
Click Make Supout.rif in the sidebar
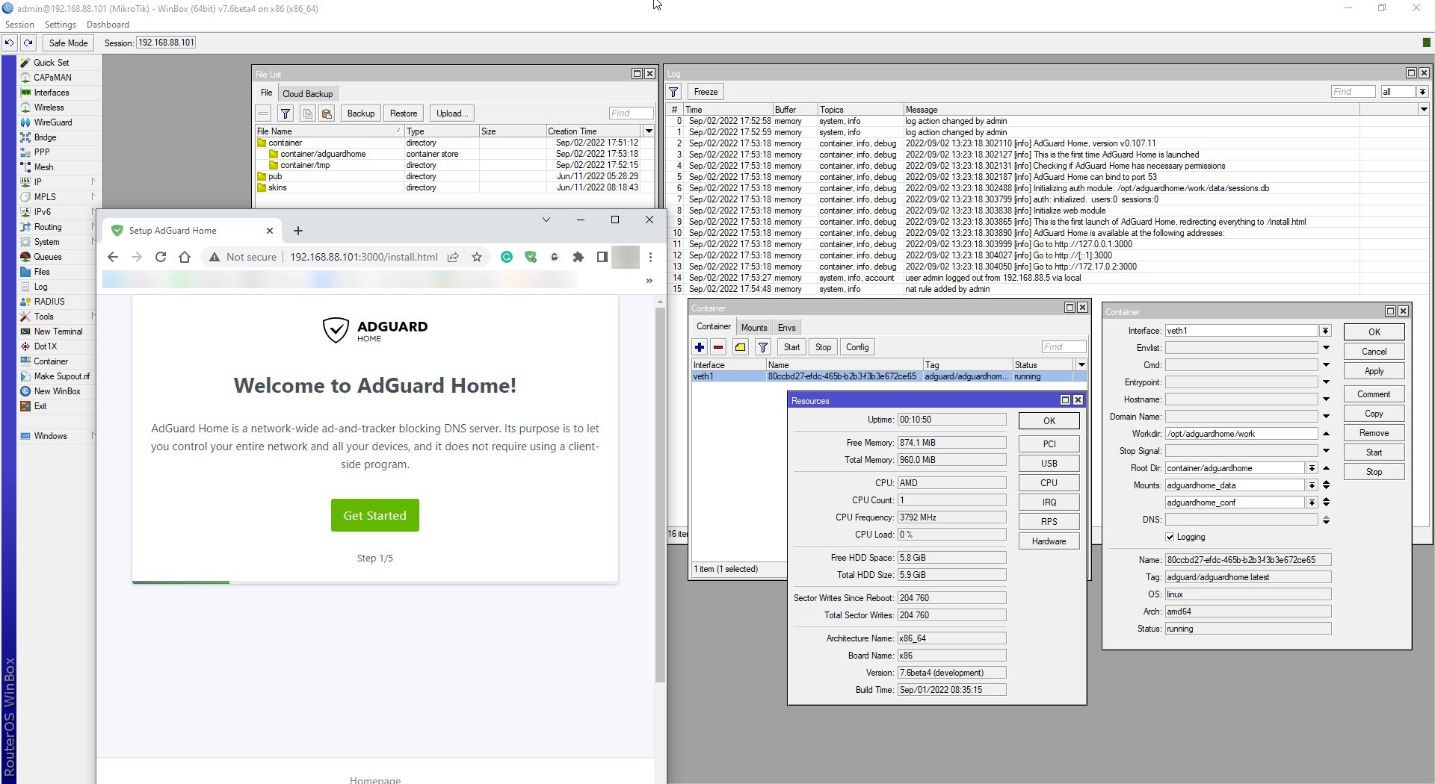coord(61,376)
